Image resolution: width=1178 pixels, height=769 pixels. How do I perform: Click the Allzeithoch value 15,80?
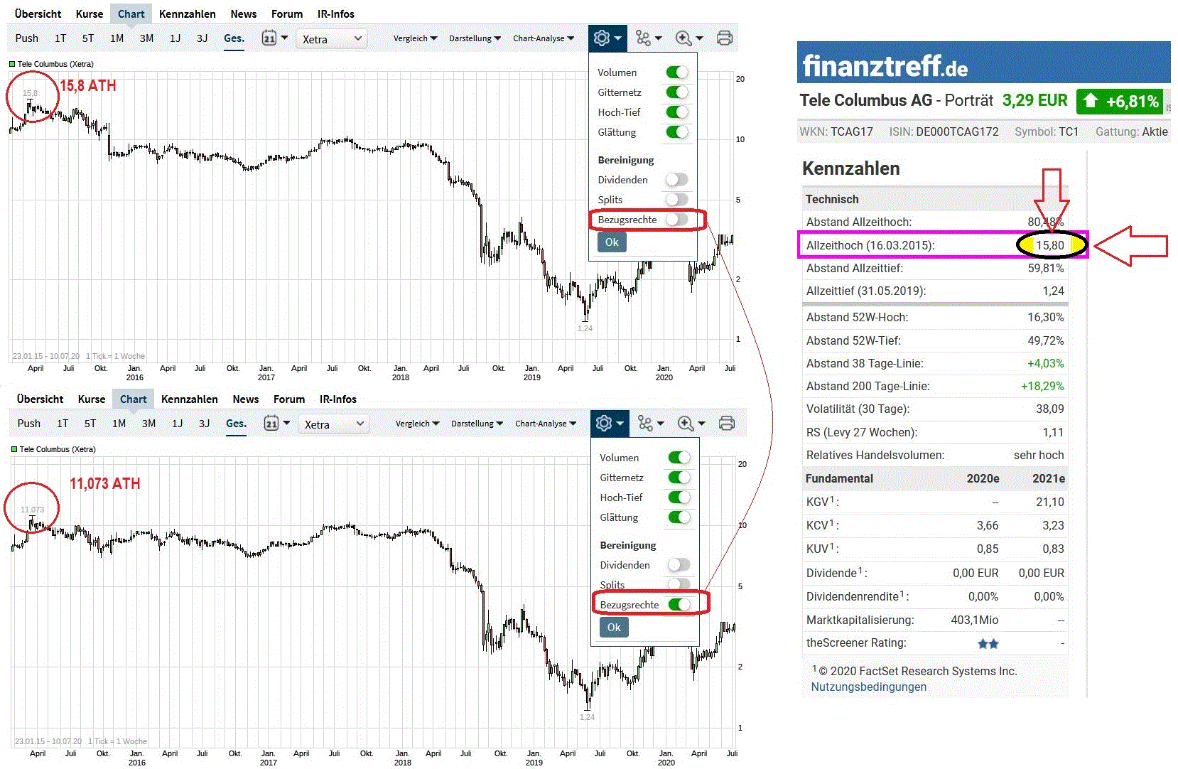tap(1049, 245)
